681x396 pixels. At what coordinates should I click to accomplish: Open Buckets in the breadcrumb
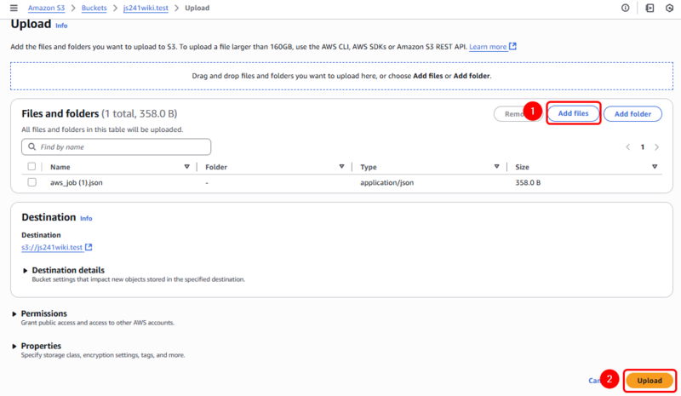click(94, 8)
